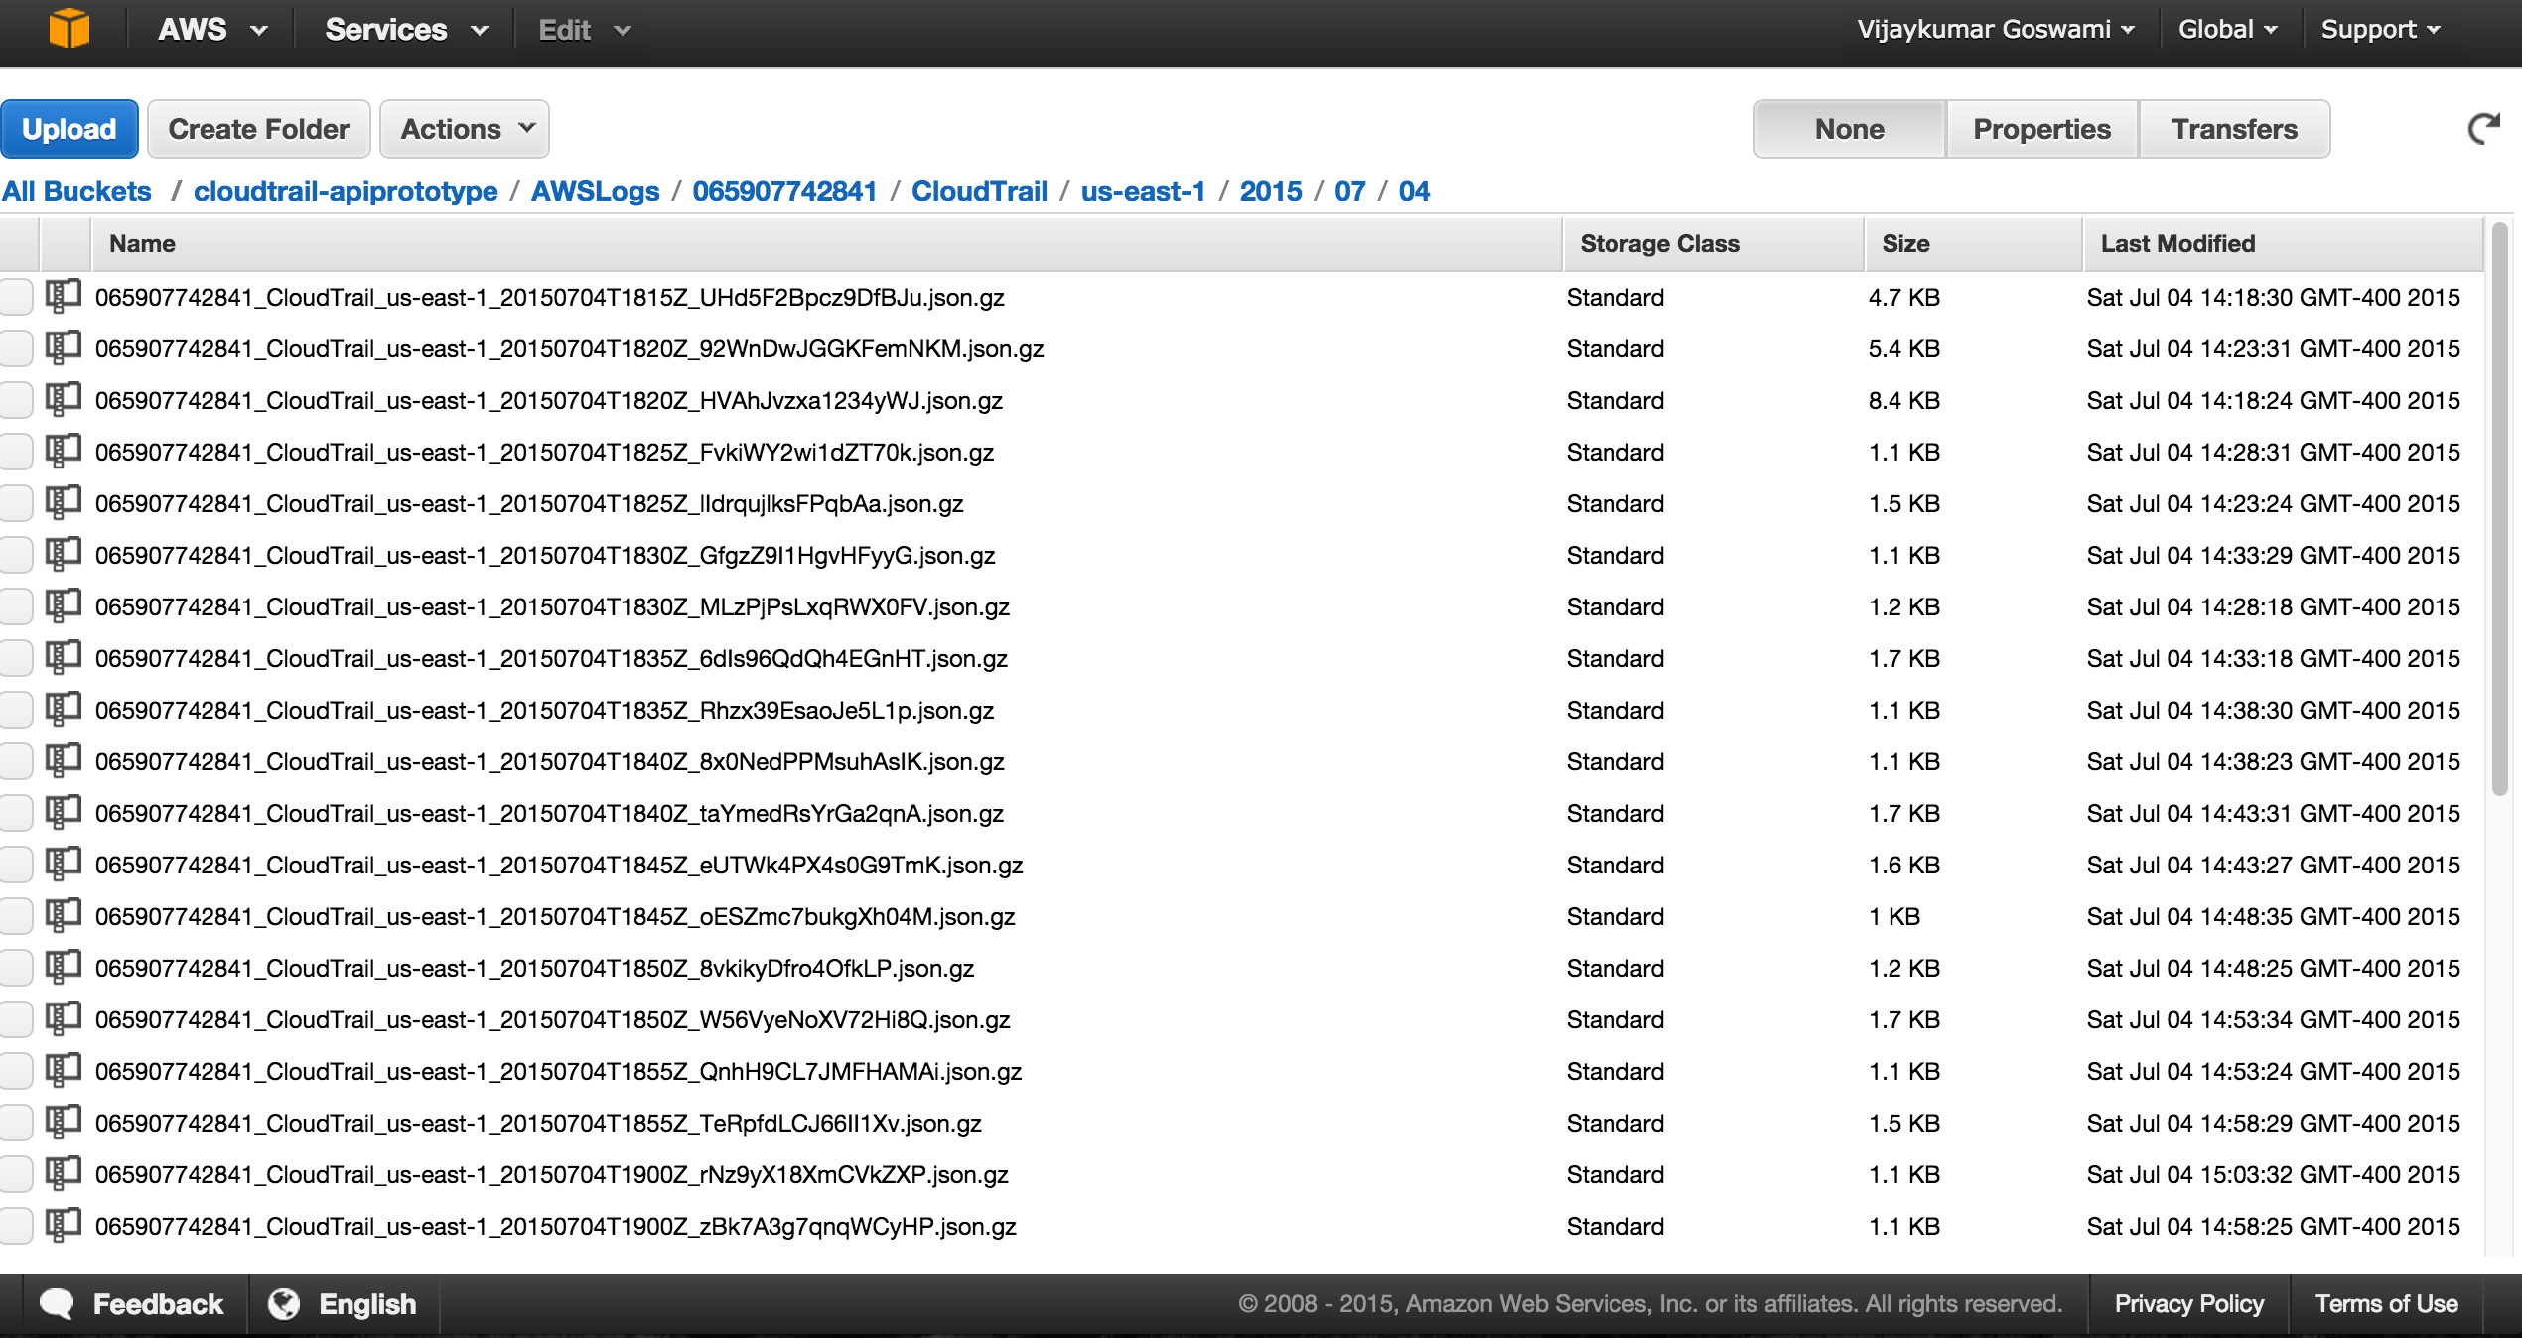Viewport: 2522px width, 1338px height.
Task: Click the Create Folder button
Action: tap(258, 128)
